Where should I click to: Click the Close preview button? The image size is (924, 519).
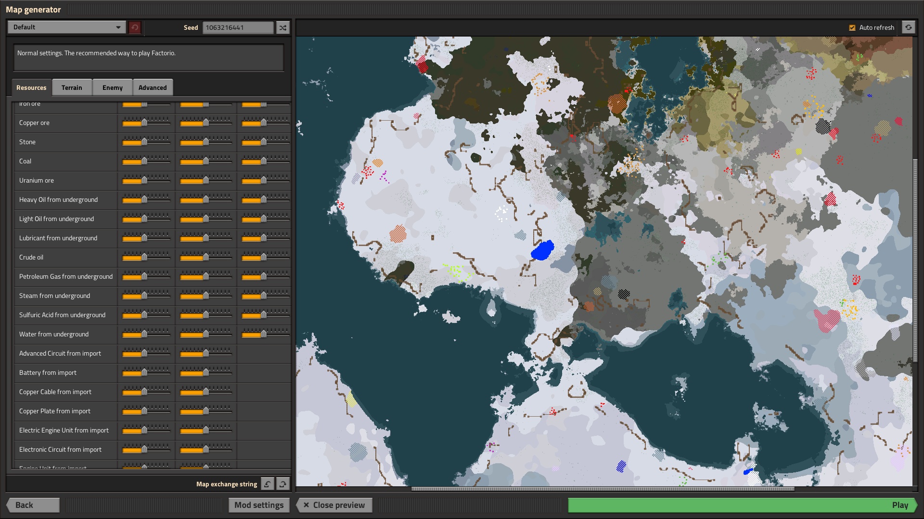[334, 505]
